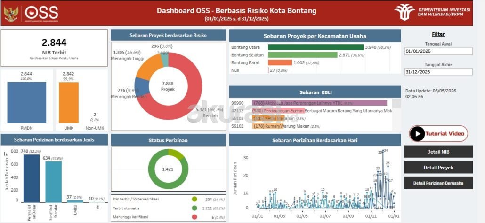Click the '01/11' date axis label
This screenshot has height=223, width=485.
371,216
